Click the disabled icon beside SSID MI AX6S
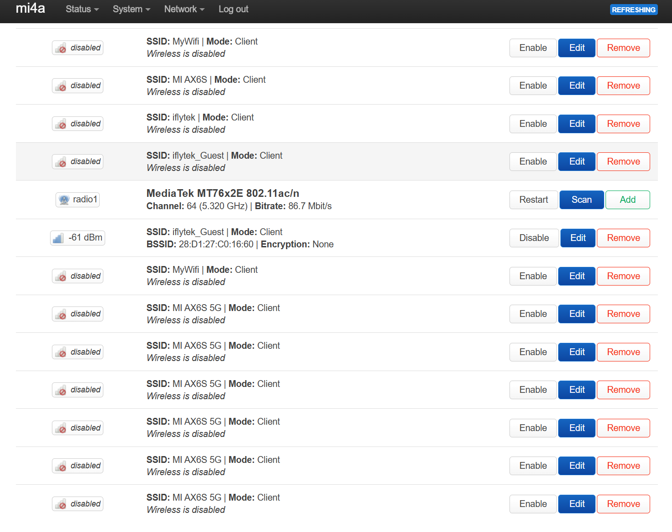The image size is (672, 532). pyautogui.click(x=61, y=86)
